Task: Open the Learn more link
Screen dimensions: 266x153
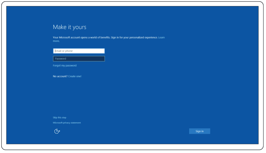Action: tap(161, 38)
